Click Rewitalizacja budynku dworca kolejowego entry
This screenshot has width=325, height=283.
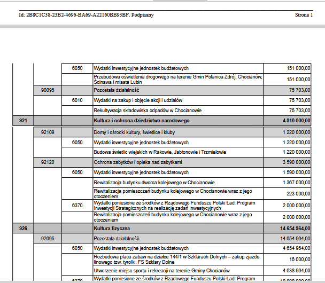pos(154,182)
